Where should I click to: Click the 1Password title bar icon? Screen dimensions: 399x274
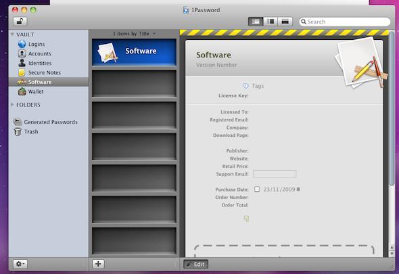pos(186,10)
